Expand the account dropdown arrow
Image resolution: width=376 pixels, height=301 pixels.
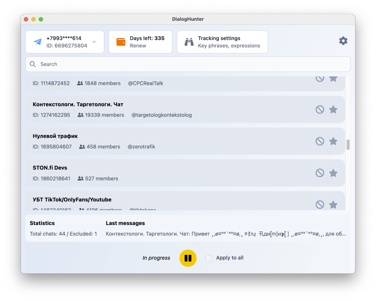click(x=94, y=42)
